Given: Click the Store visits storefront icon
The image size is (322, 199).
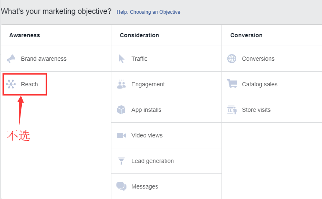Looking at the screenshot, I should 232,110.
